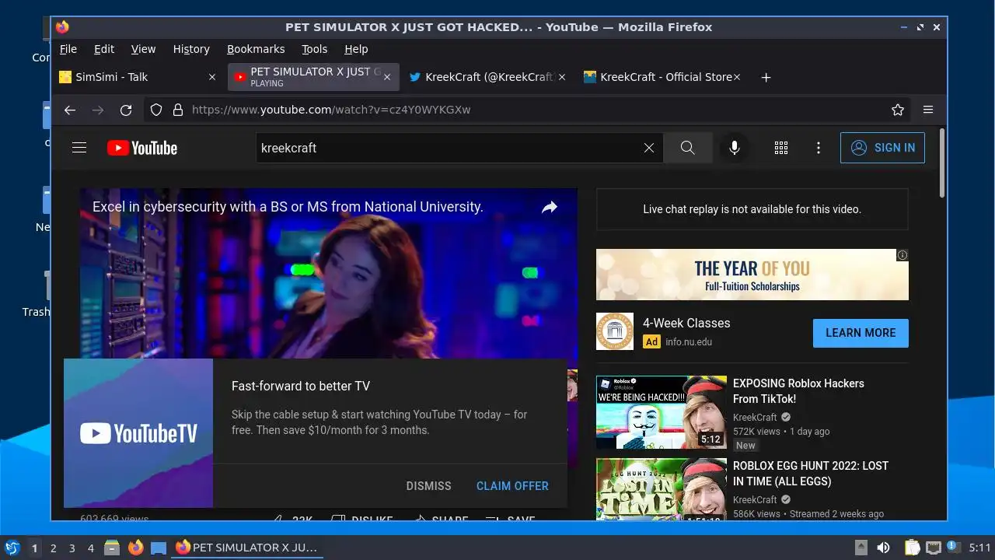The image size is (995, 560).
Task: Dismiss the YouTube TV offer
Action: tap(428, 486)
